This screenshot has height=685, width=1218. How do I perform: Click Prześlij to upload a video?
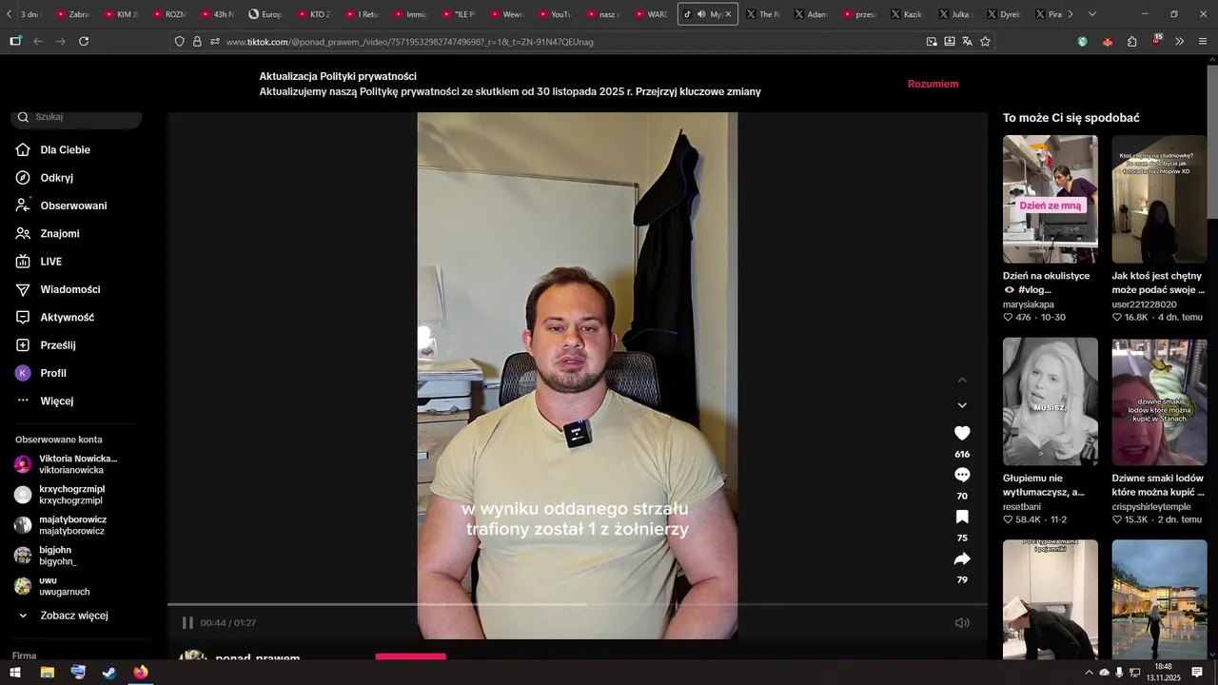coord(46,345)
